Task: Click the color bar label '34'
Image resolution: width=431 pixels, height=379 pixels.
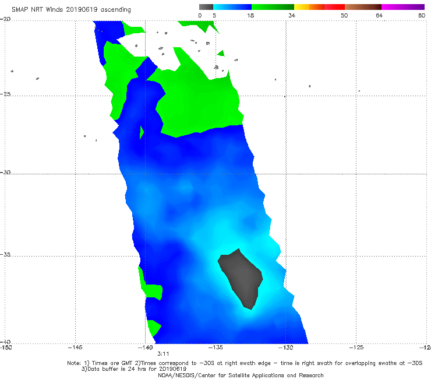Action: 292,15
